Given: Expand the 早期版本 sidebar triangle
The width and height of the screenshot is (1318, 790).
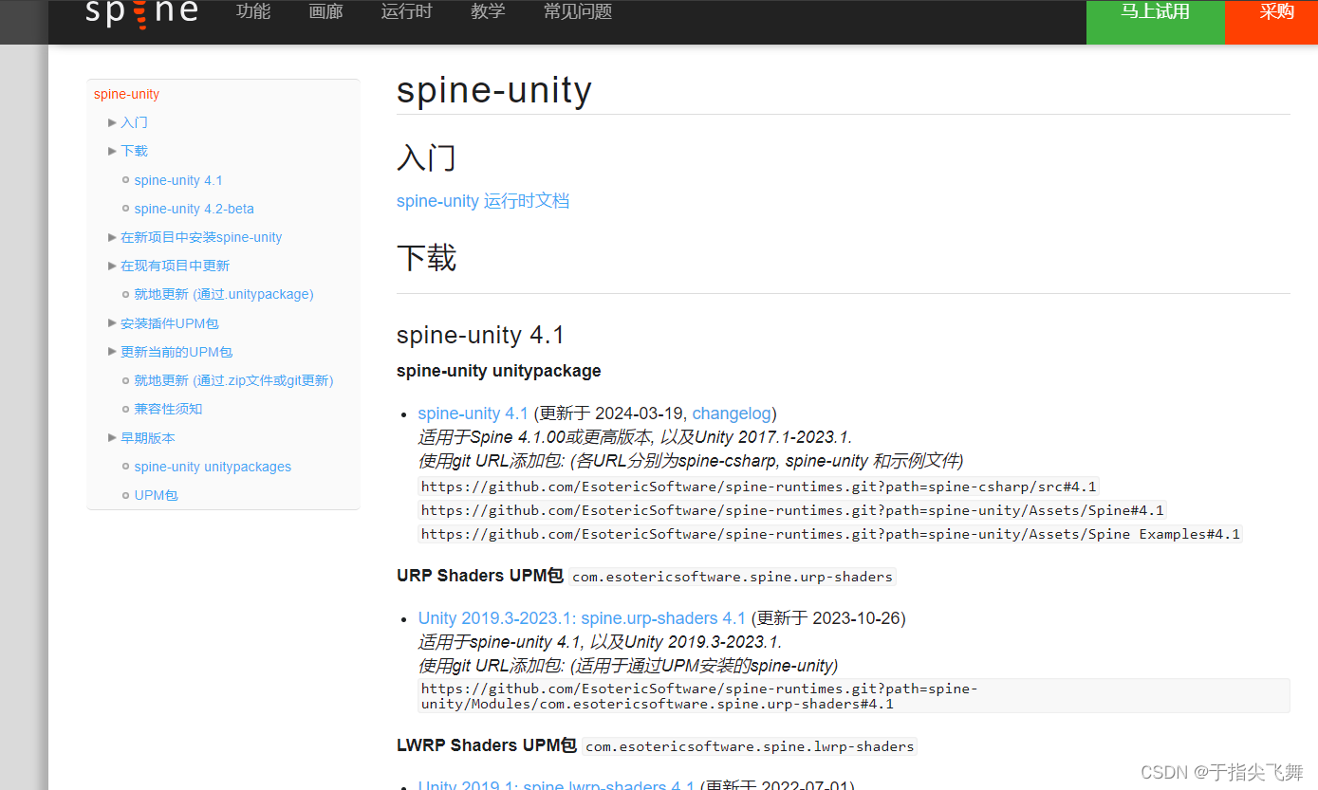Looking at the screenshot, I should click(112, 438).
